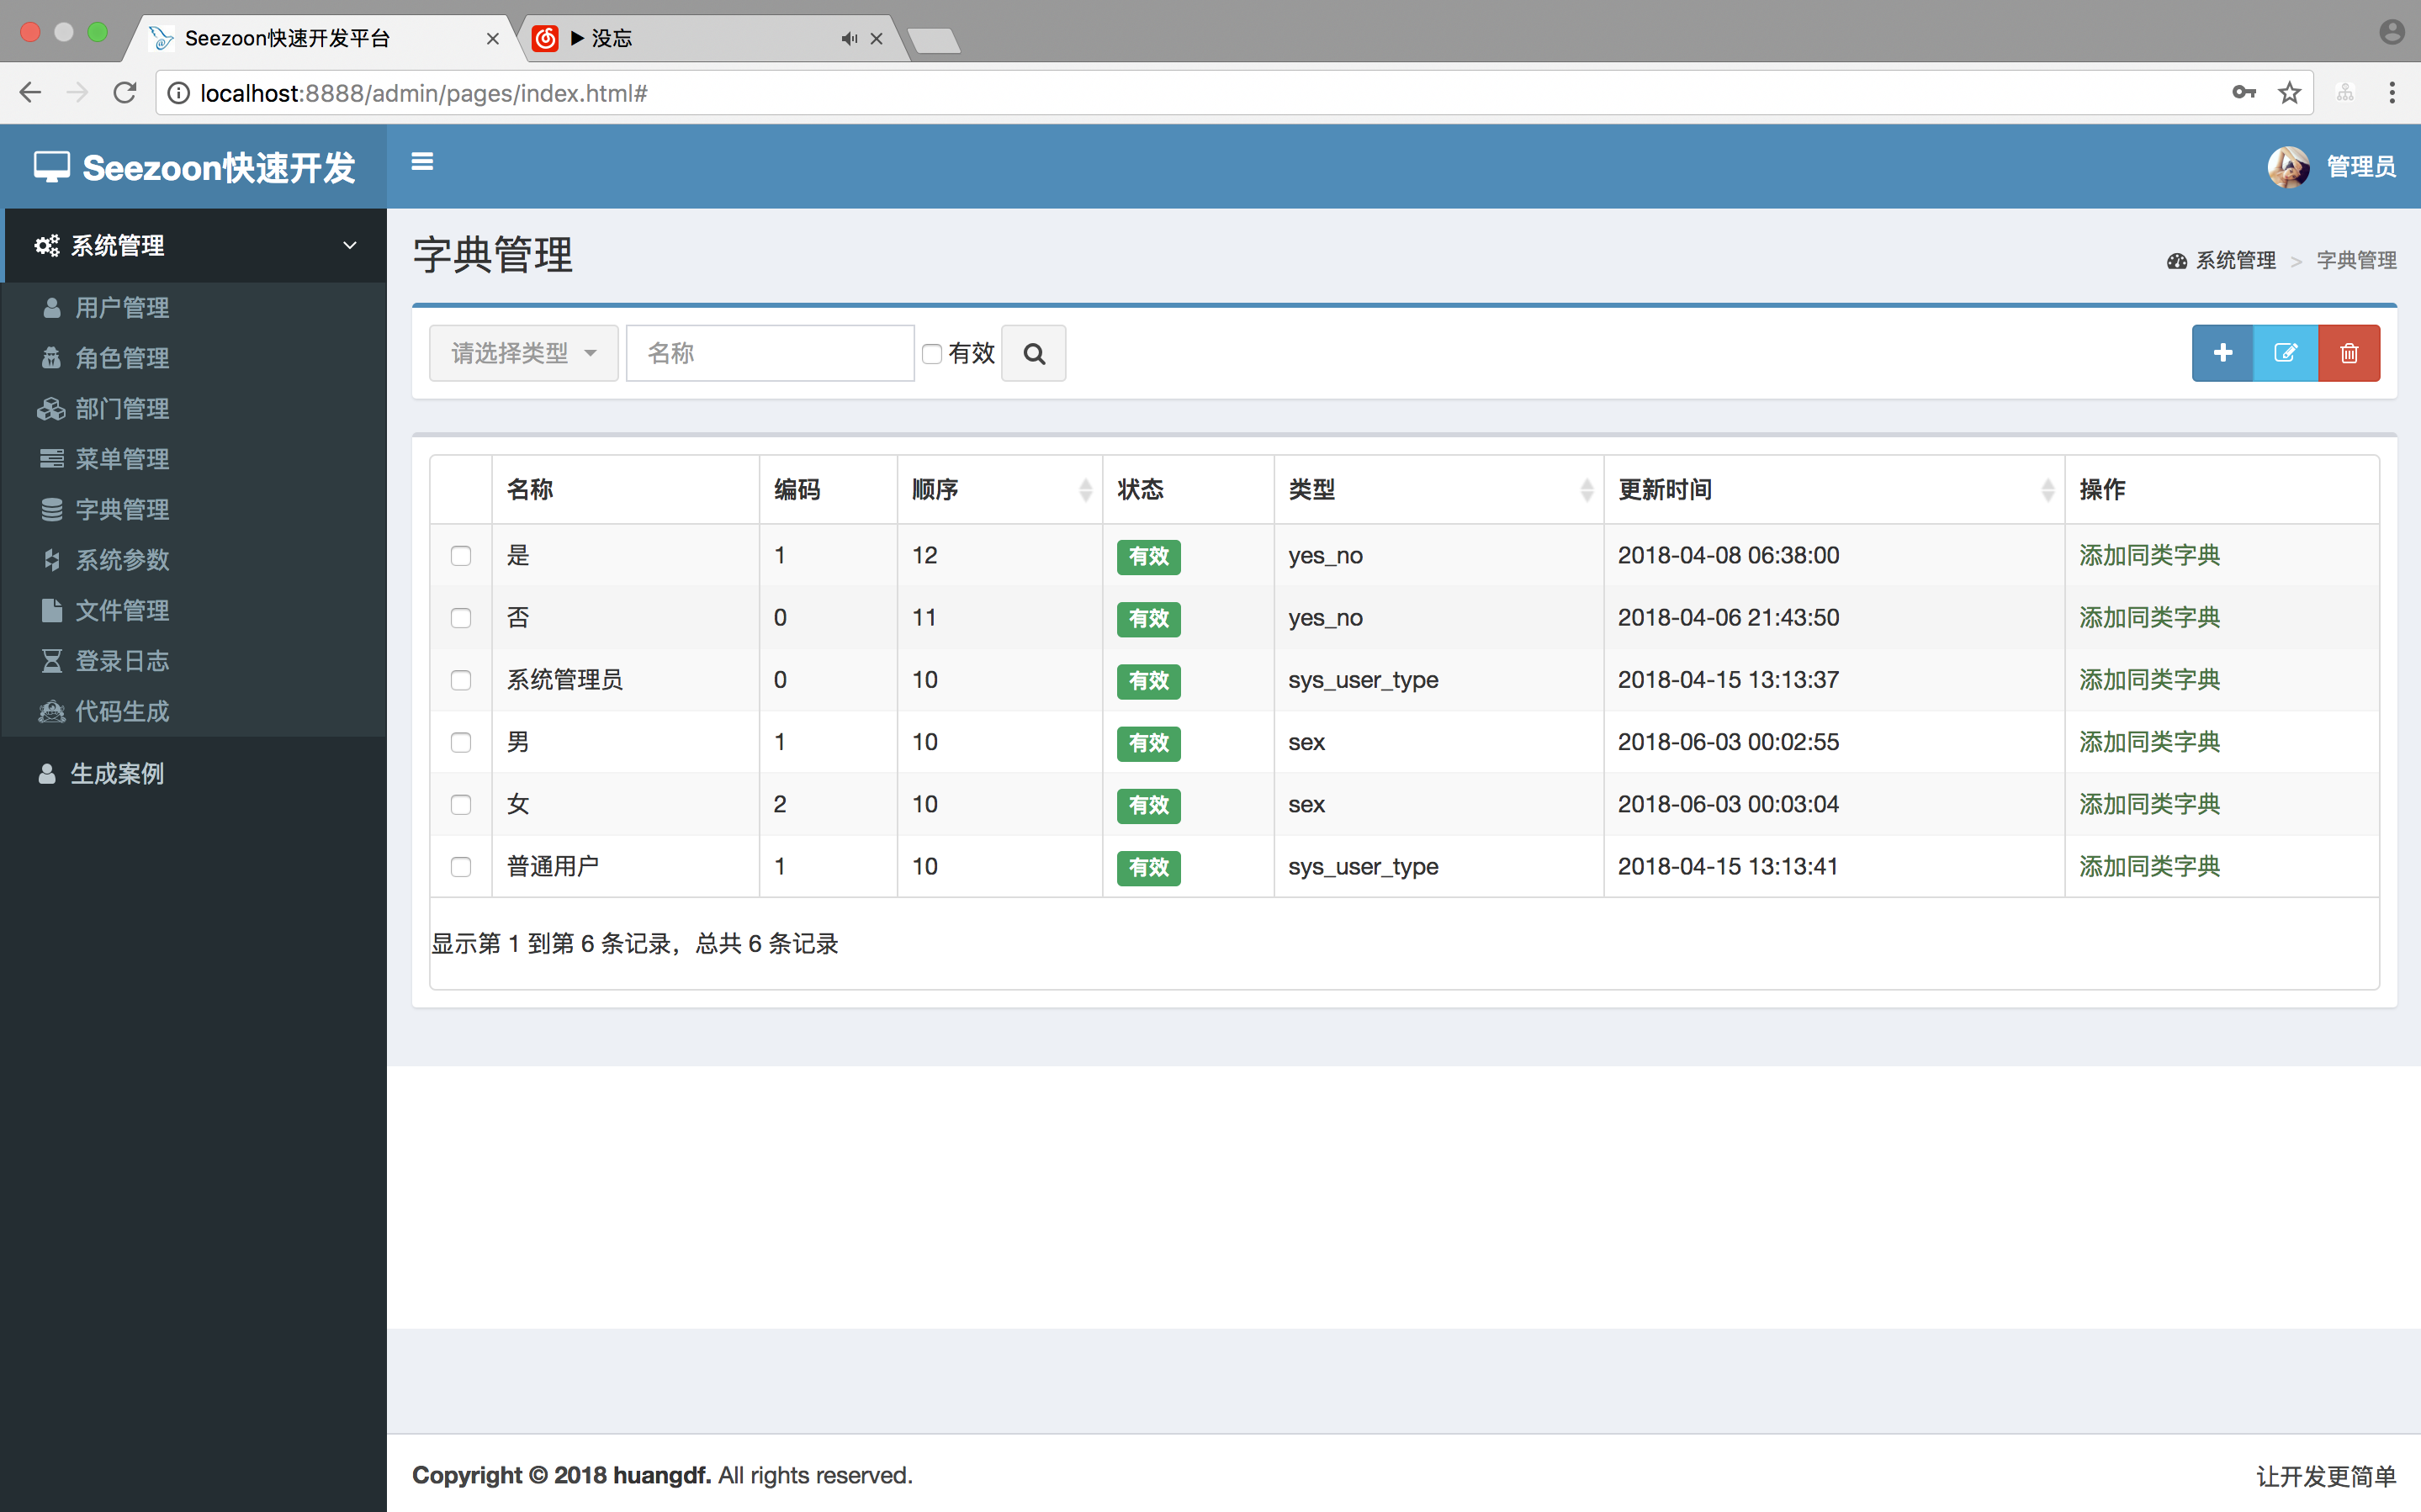Collapse the 系统管理 menu chevron
This screenshot has width=2421, height=1512.
(x=349, y=245)
